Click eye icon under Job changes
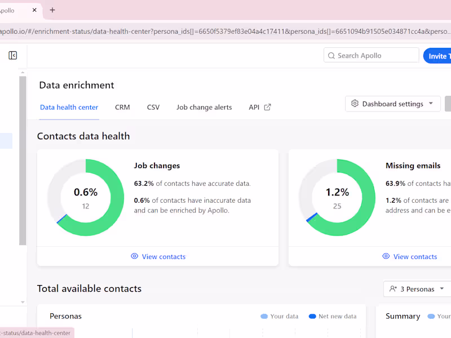The width and height of the screenshot is (451, 338). click(134, 256)
